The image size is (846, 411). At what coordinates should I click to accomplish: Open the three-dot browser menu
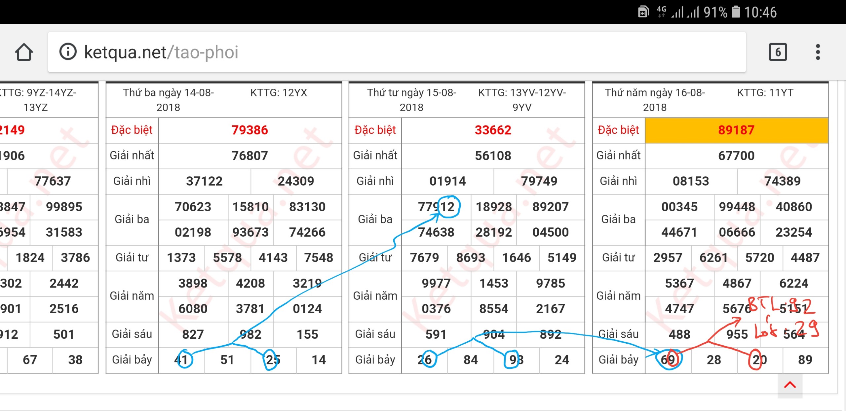[x=818, y=52]
